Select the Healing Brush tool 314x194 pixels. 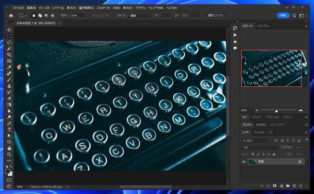pyautogui.click(x=9, y=73)
